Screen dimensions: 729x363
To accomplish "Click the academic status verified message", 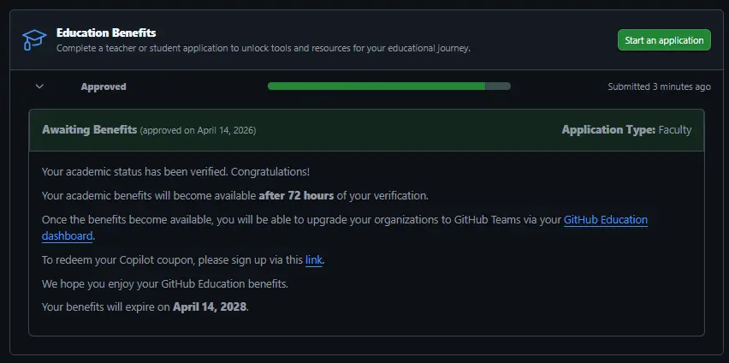I will pos(175,172).
